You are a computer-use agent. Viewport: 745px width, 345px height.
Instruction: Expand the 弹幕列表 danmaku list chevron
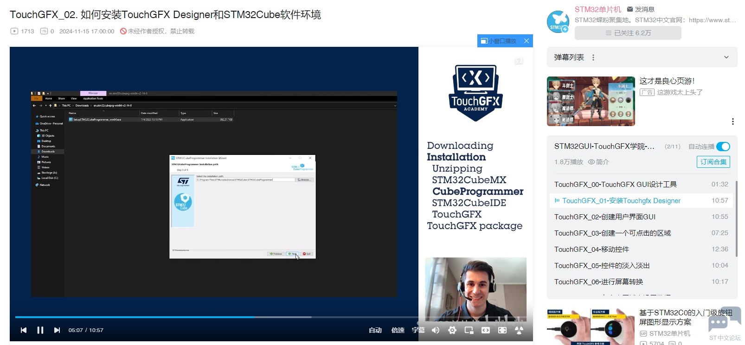(726, 57)
